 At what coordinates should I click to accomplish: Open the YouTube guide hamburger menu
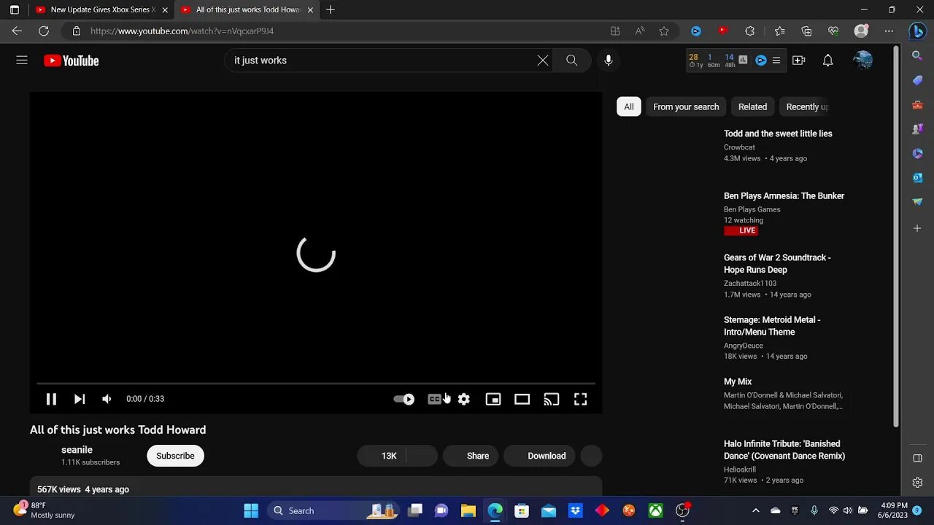point(22,61)
